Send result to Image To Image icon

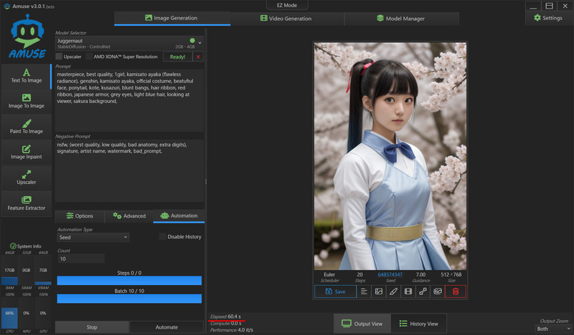point(379,291)
